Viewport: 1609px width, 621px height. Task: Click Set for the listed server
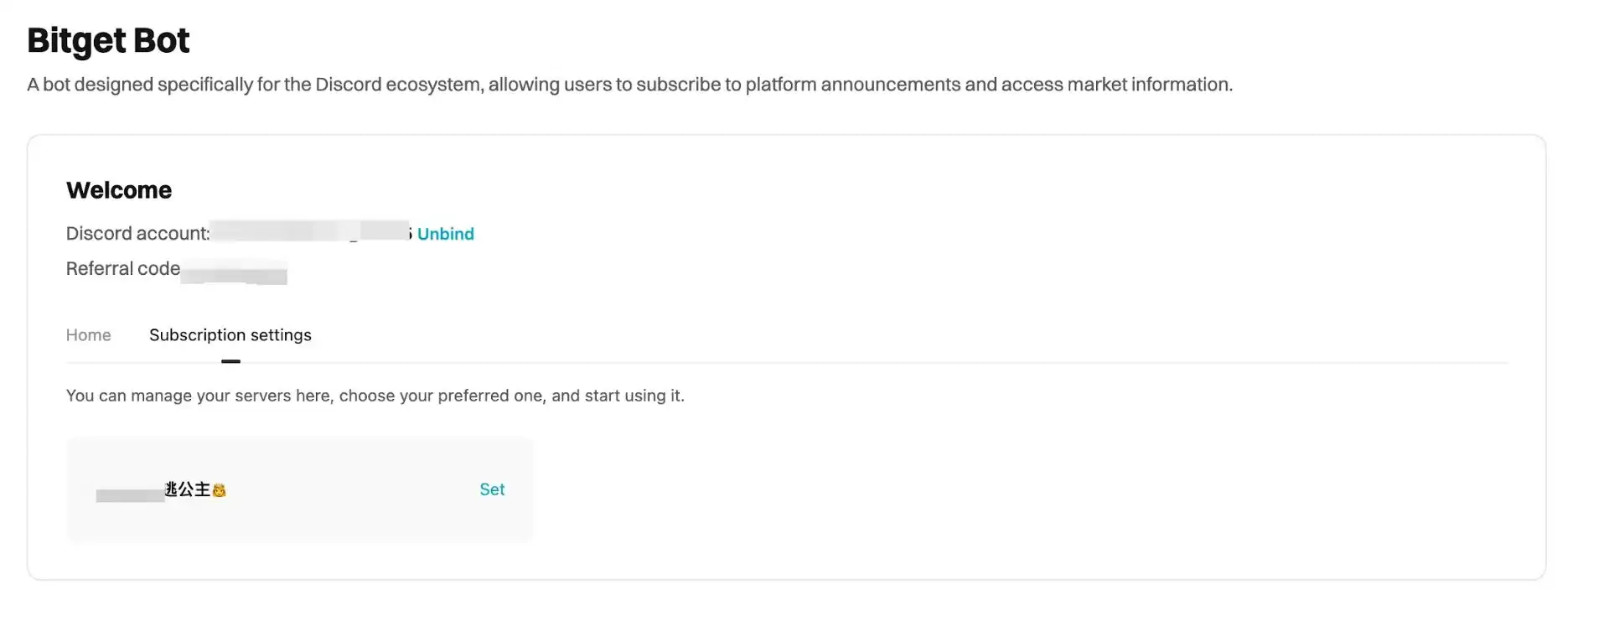pyautogui.click(x=492, y=489)
